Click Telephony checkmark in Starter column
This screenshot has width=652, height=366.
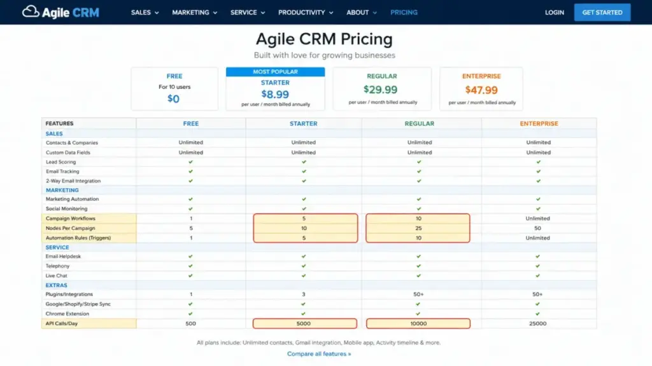coord(304,266)
